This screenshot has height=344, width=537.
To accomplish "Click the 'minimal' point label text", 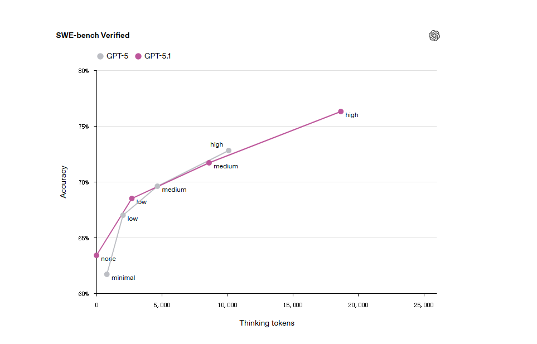I will click(x=123, y=278).
